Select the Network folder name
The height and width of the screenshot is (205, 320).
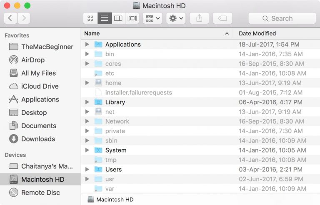click(x=117, y=121)
